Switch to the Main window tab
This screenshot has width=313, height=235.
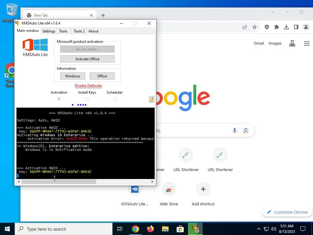[28, 31]
